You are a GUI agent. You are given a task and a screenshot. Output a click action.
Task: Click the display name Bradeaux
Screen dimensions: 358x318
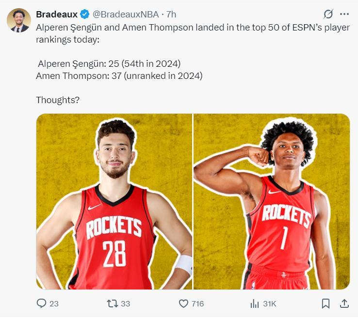tap(57, 14)
